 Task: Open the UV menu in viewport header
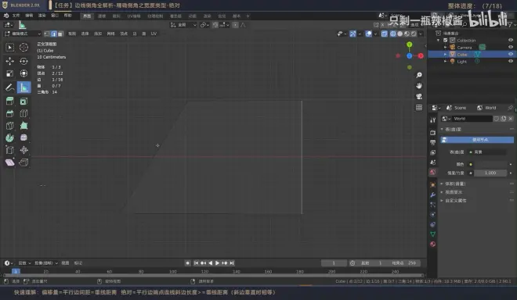[154, 34]
